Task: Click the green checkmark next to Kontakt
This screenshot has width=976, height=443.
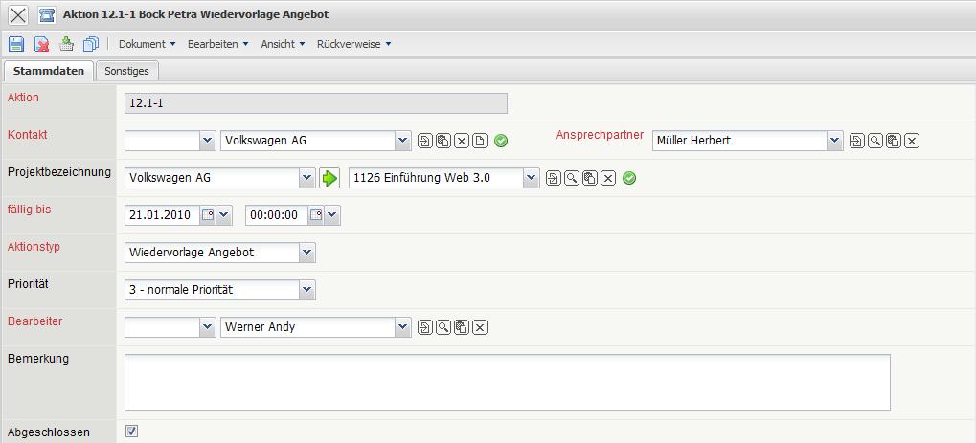Action: (x=501, y=142)
